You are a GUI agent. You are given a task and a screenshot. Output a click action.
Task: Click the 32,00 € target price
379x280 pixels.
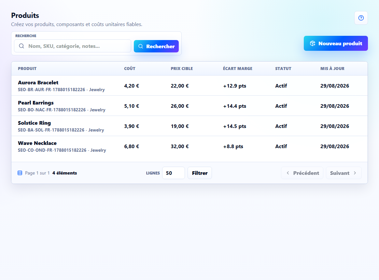(x=180, y=147)
